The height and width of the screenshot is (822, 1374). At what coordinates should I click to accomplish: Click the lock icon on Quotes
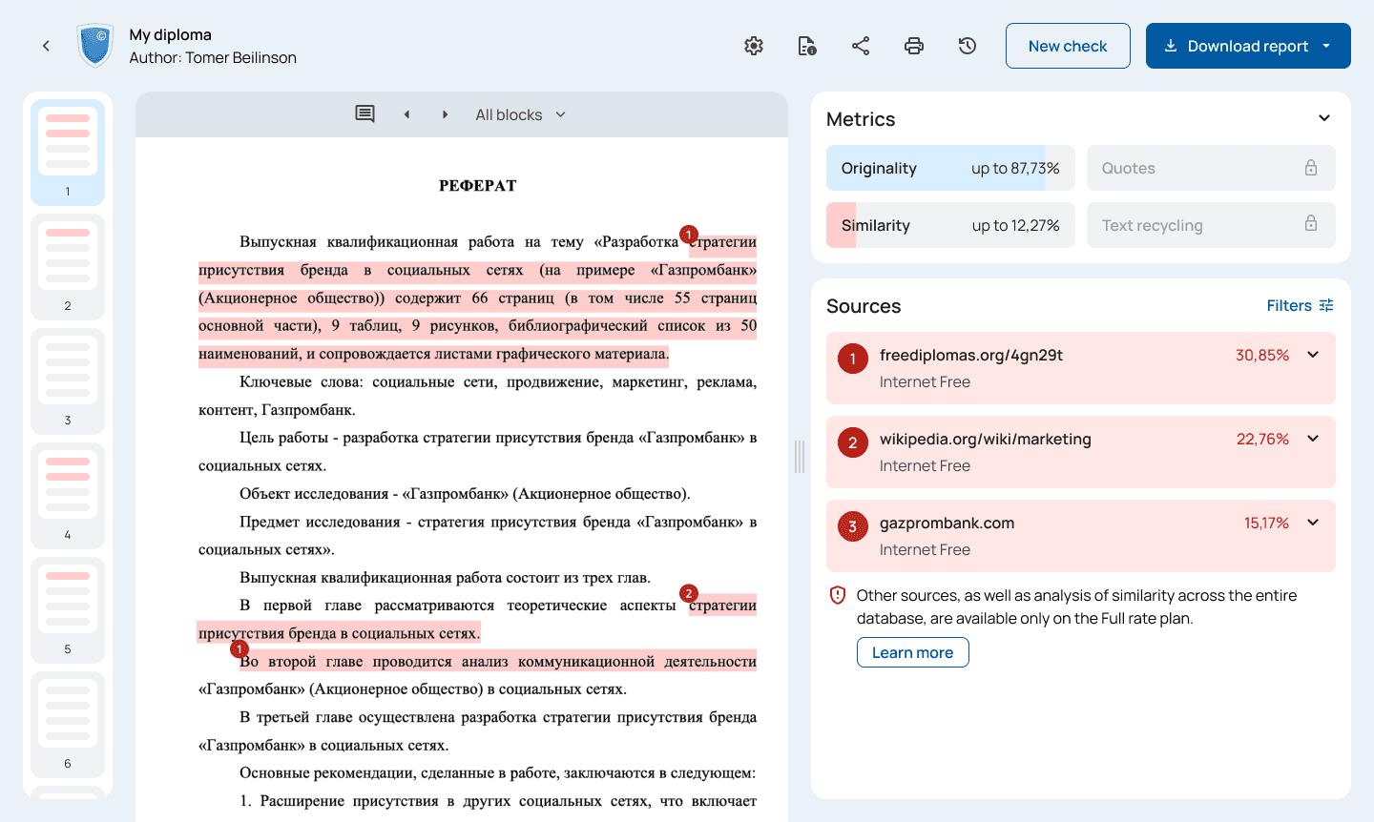(1311, 168)
